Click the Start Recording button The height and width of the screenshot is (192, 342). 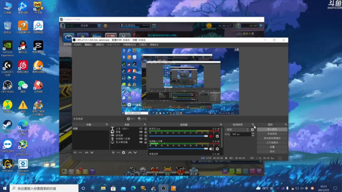pos(272,134)
